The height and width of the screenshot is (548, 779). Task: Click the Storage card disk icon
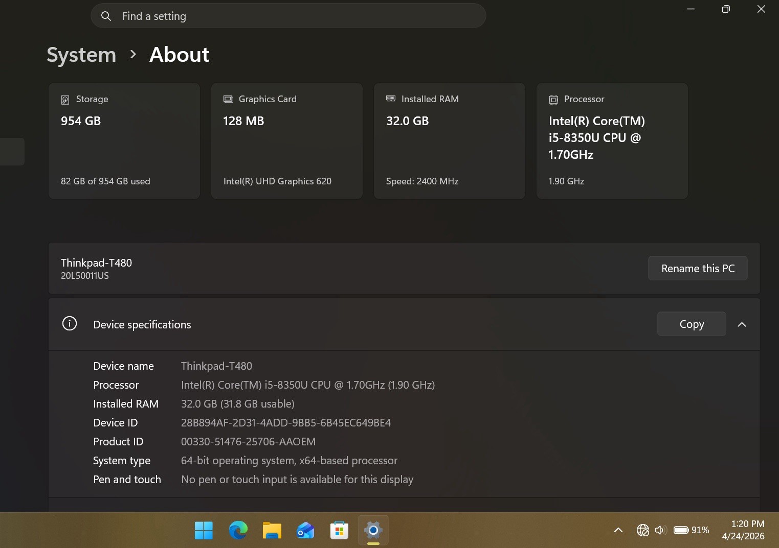point(65,100)
